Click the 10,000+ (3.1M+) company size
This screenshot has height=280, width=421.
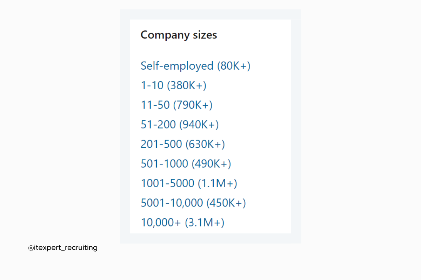coord(182,222)
